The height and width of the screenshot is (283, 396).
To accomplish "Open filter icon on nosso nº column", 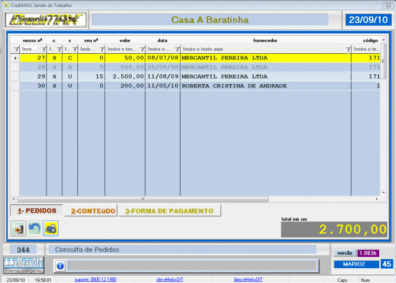I will tap(43, 48).
